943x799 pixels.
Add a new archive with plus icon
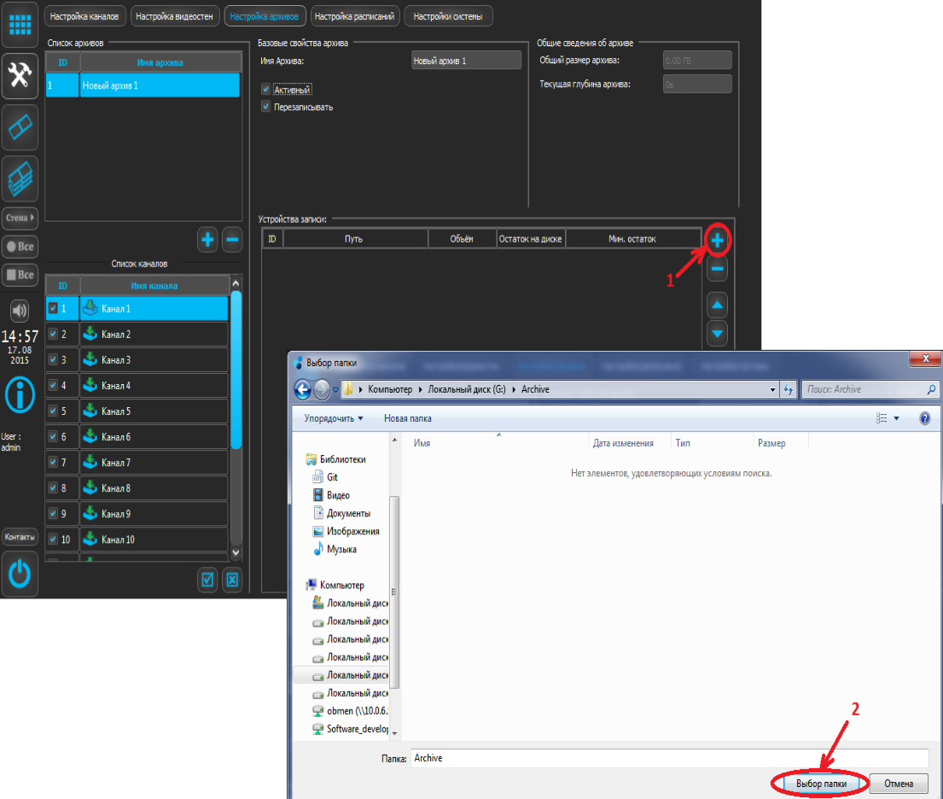pos(207,240)
